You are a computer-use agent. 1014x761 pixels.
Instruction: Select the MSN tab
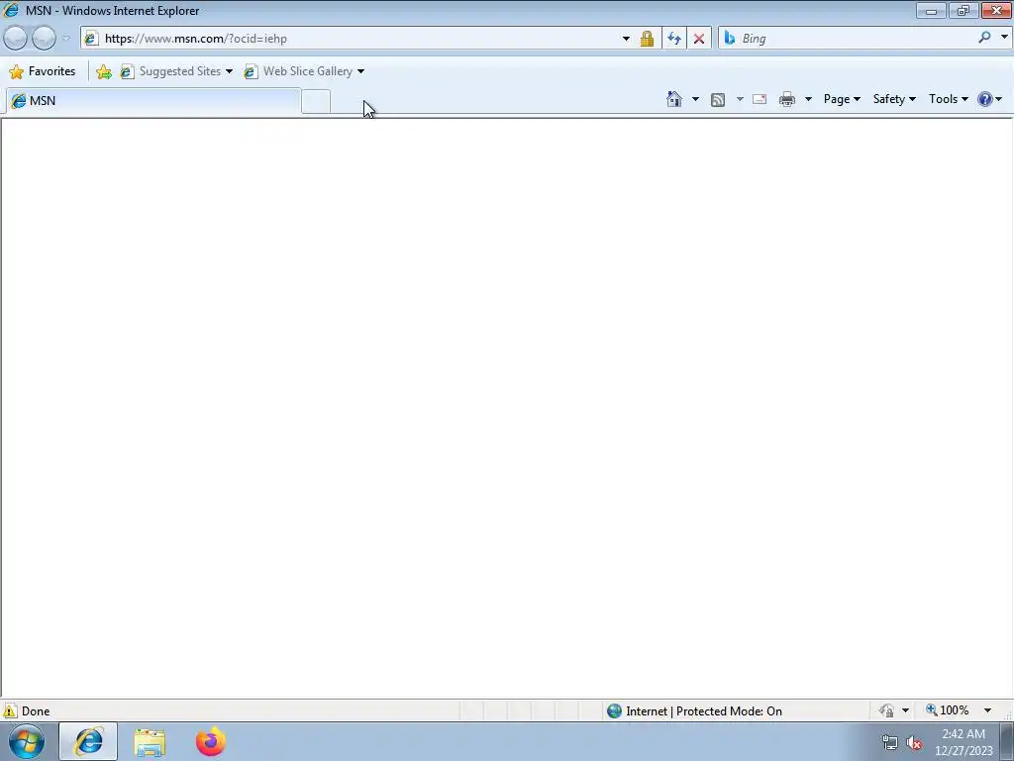(x=152, y=101)
